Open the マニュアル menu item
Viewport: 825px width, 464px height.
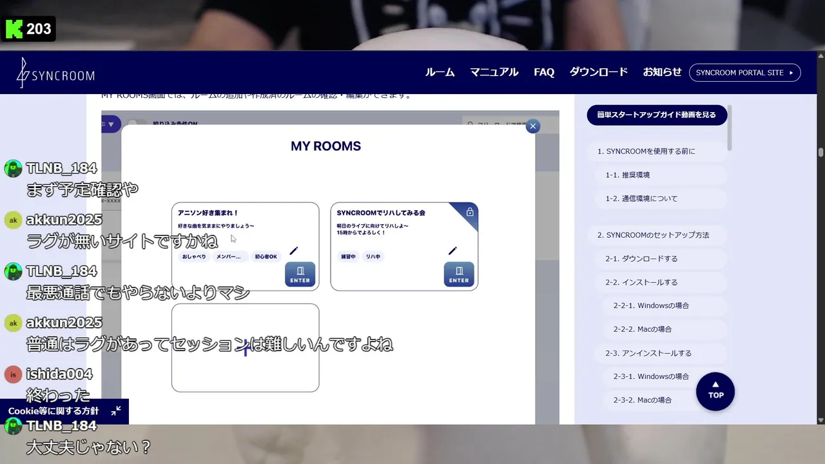494,72
